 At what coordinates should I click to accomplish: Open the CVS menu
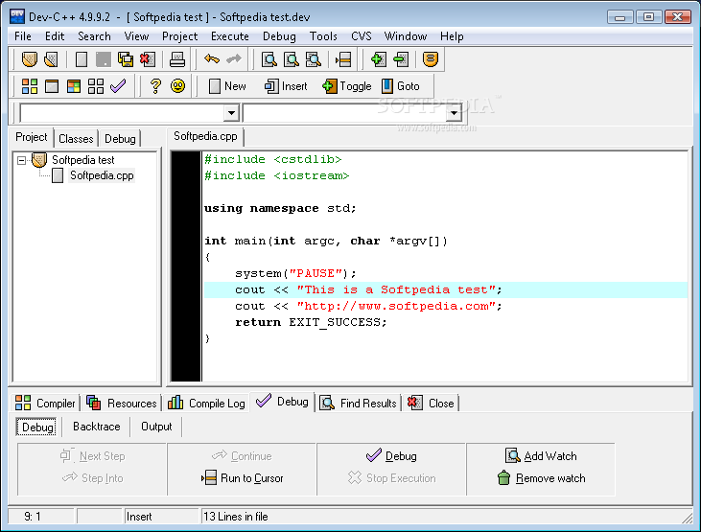[x=362, y=36]
